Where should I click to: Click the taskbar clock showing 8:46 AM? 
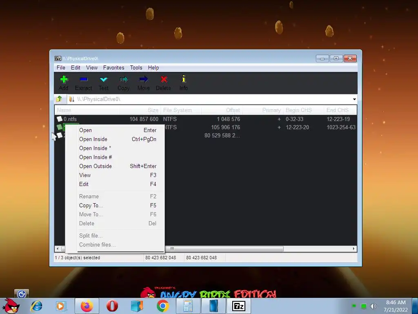click(396, 306)
